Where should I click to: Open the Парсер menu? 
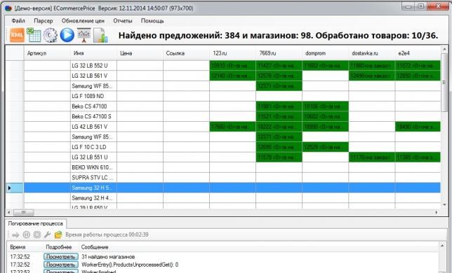pyautogui.click(x=44, y=21)
